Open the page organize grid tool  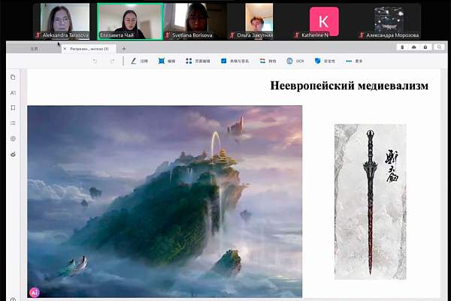coord(198,61)
